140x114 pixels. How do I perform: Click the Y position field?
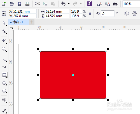tap(25, 16)
